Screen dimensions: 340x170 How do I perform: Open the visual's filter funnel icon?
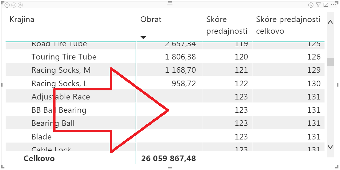point(318,5)
